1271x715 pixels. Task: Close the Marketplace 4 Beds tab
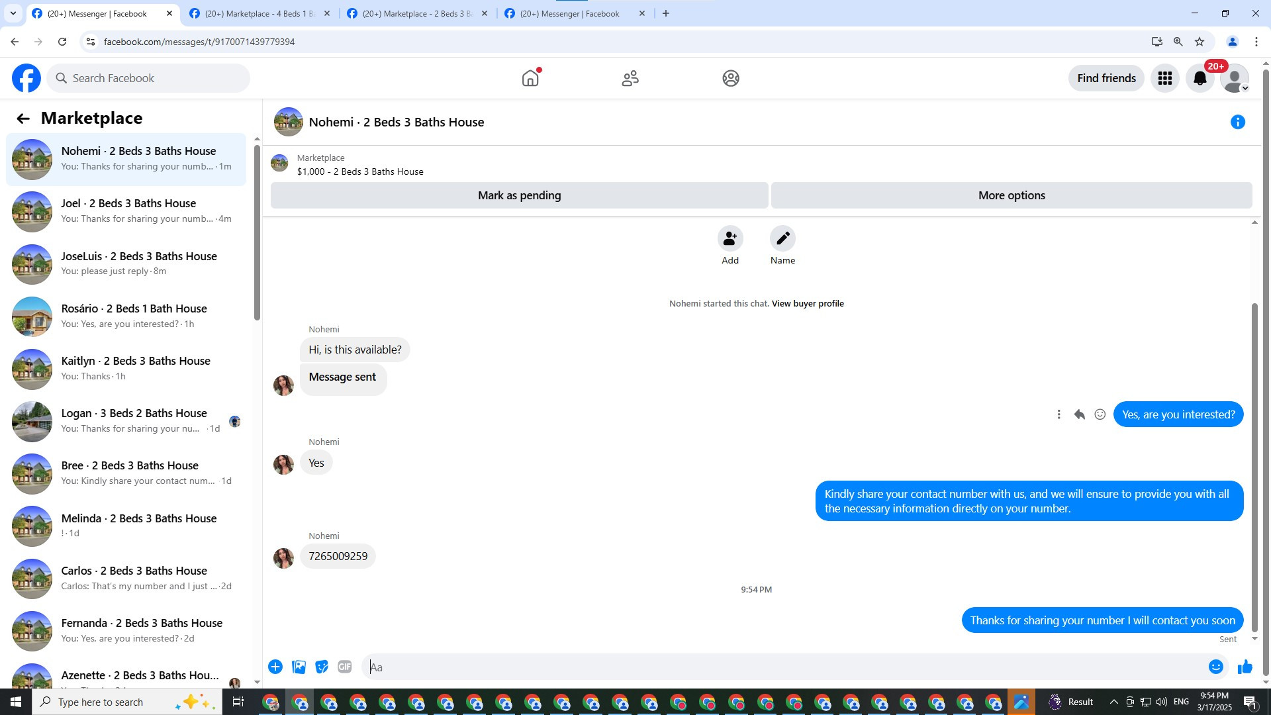327,13
